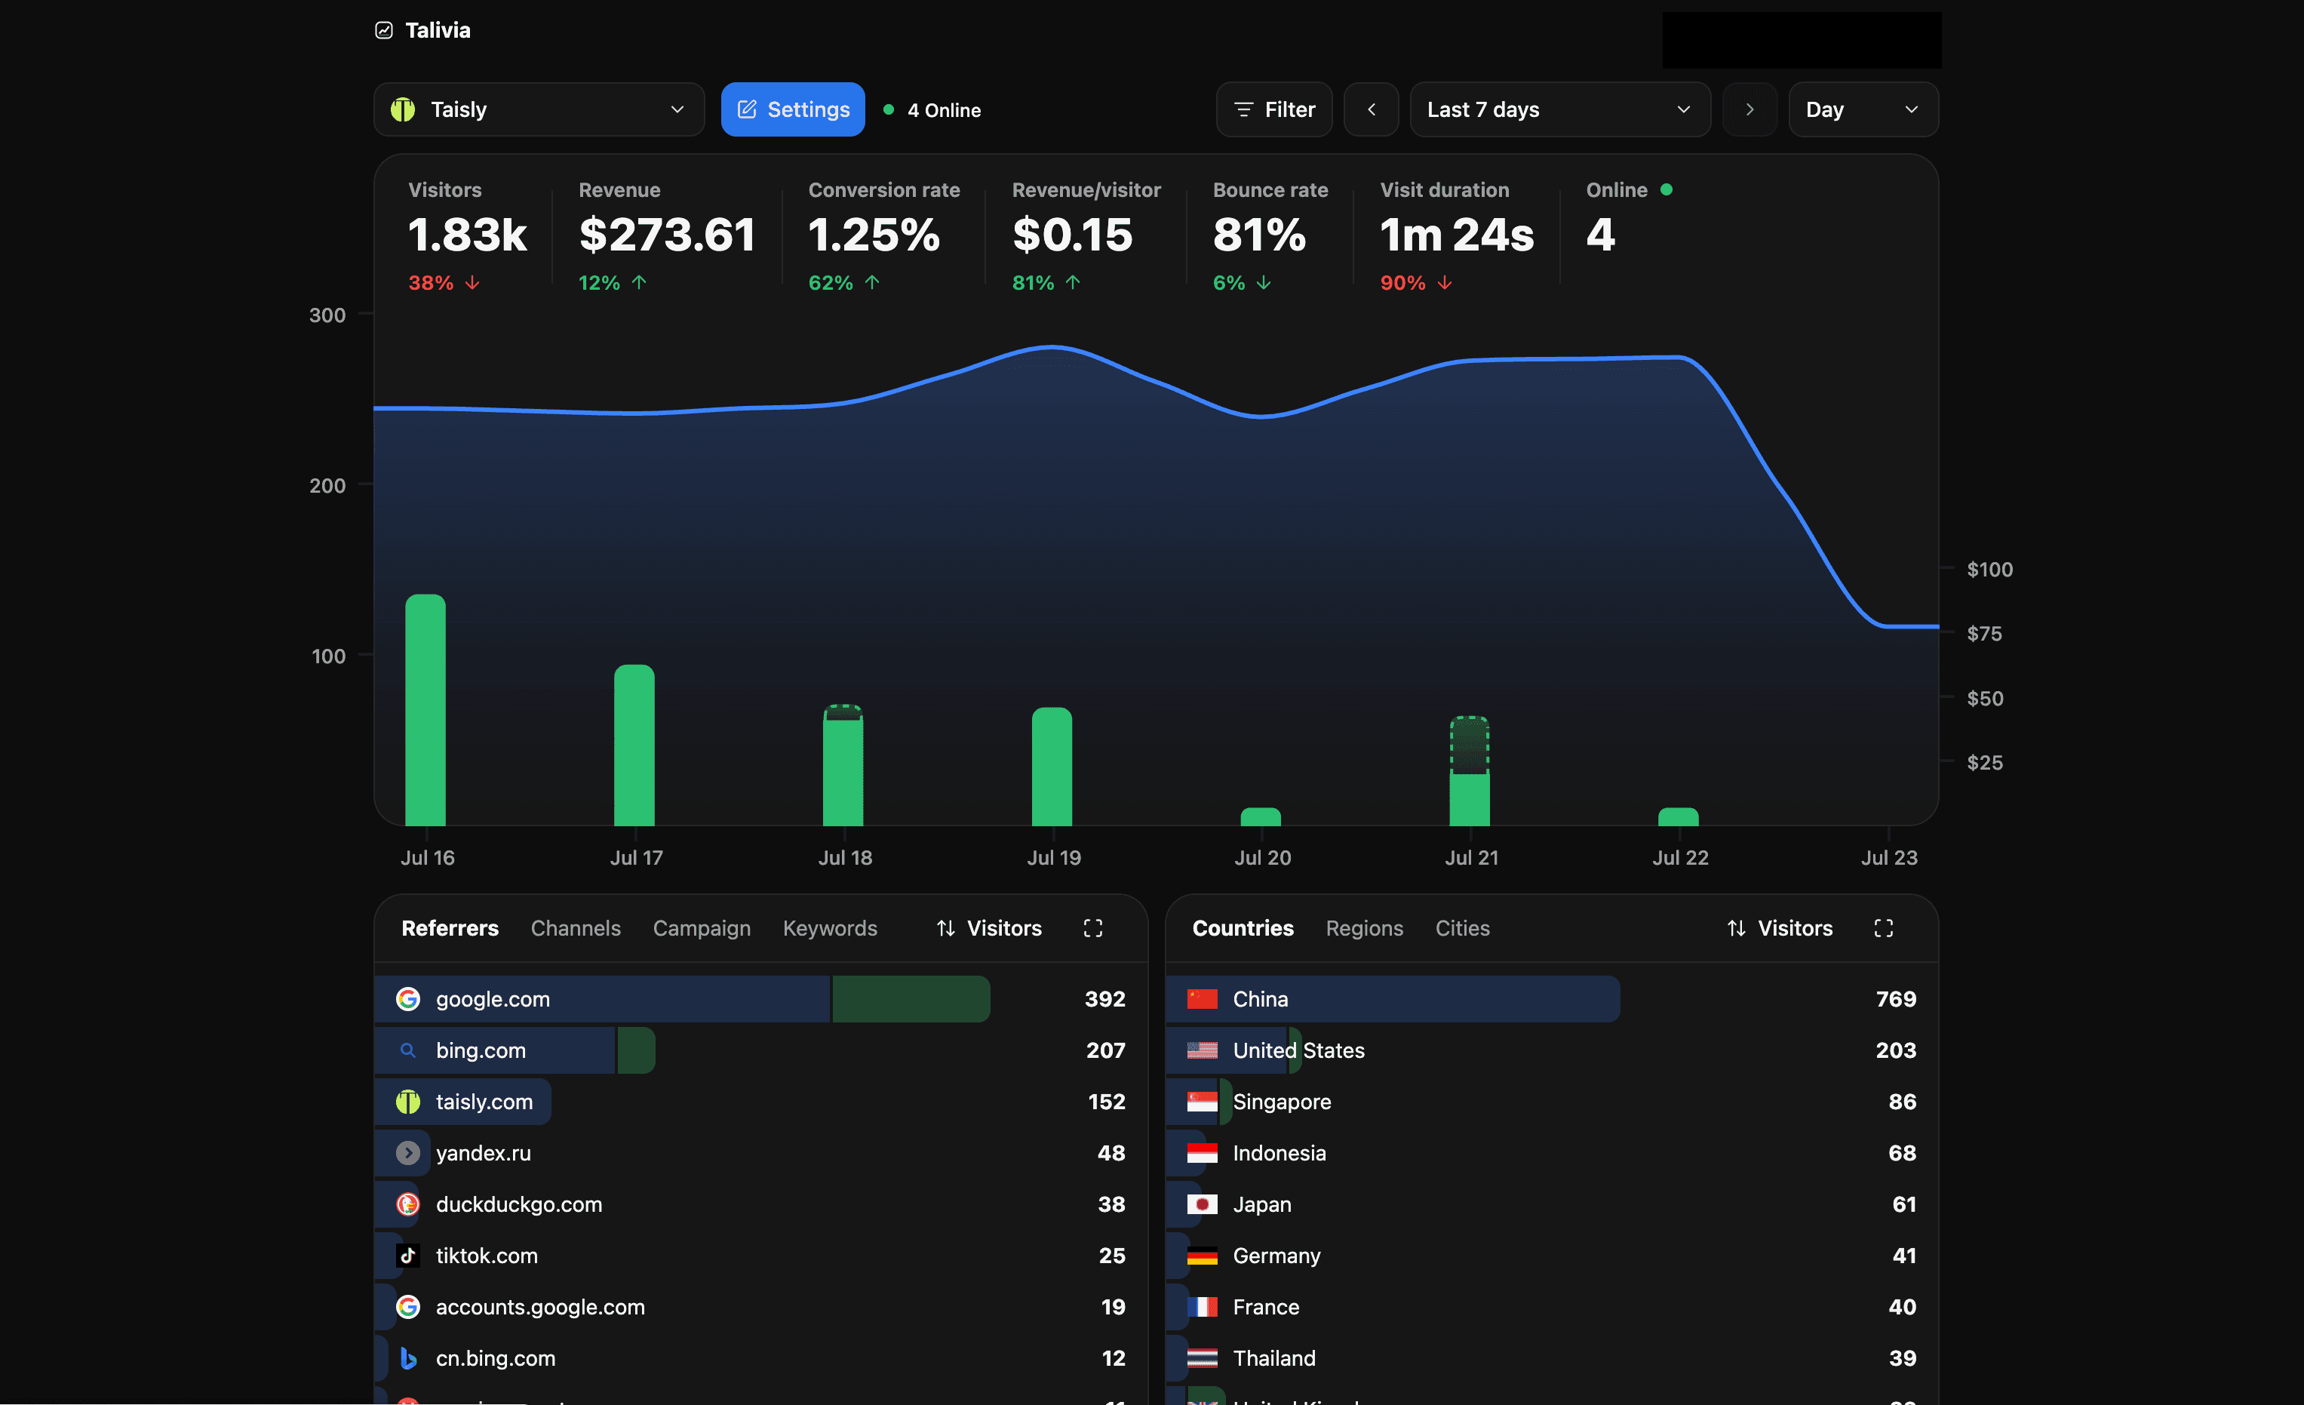This screenshot has width=2304, height=1405.
Task: Click the France flag icon
Action: [1202, 1308]
